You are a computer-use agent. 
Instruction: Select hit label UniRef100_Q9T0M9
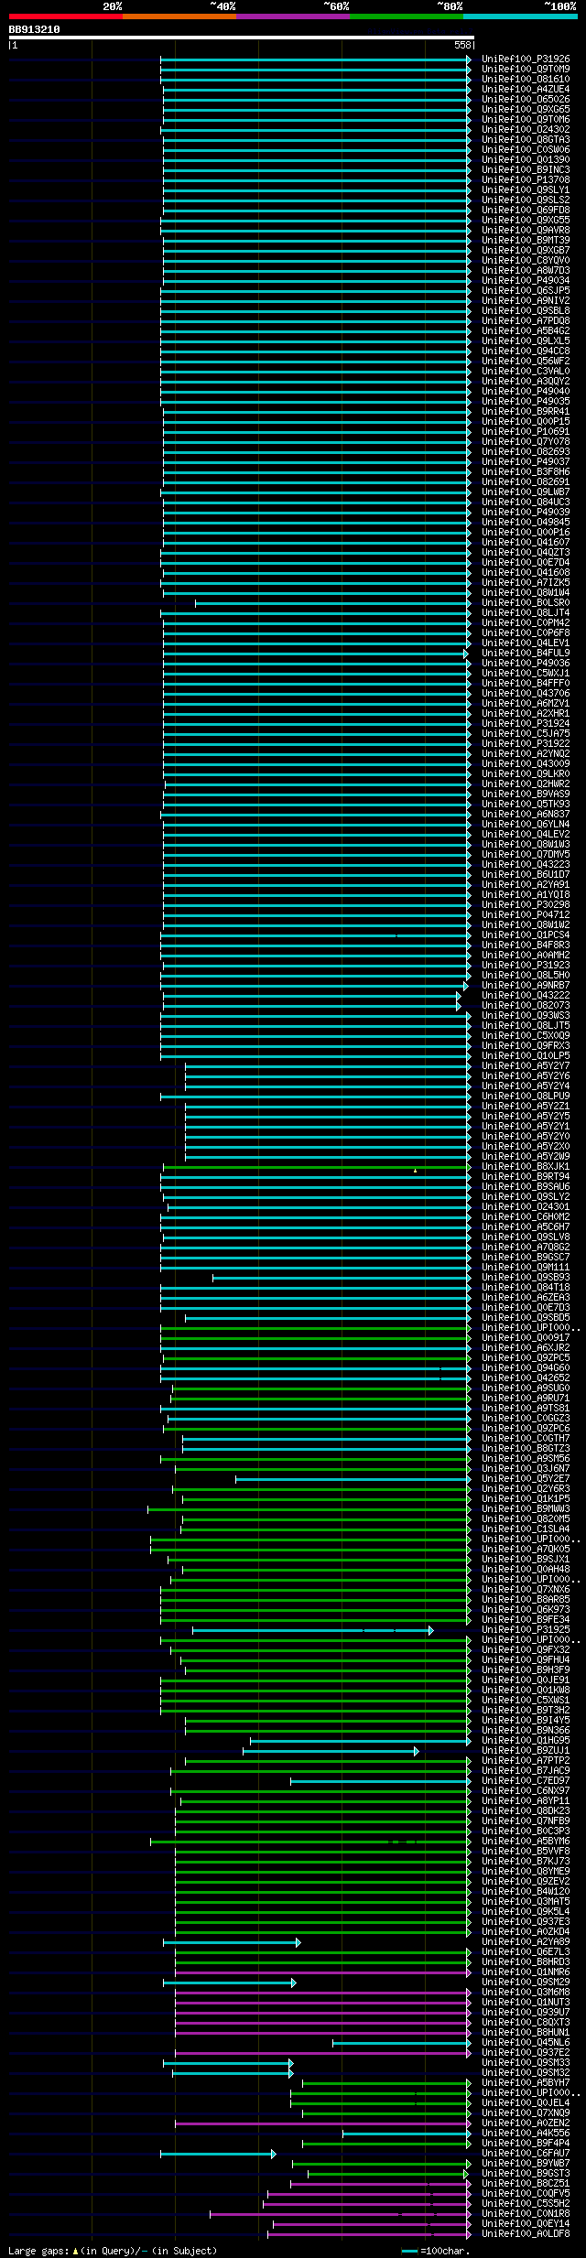(526, 69)
